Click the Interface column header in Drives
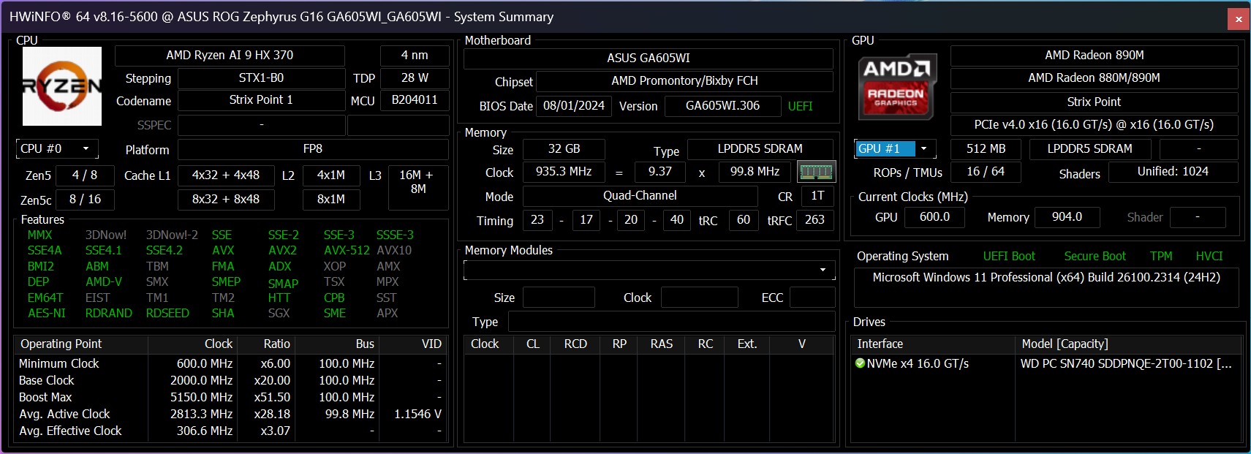 point(933,344)
